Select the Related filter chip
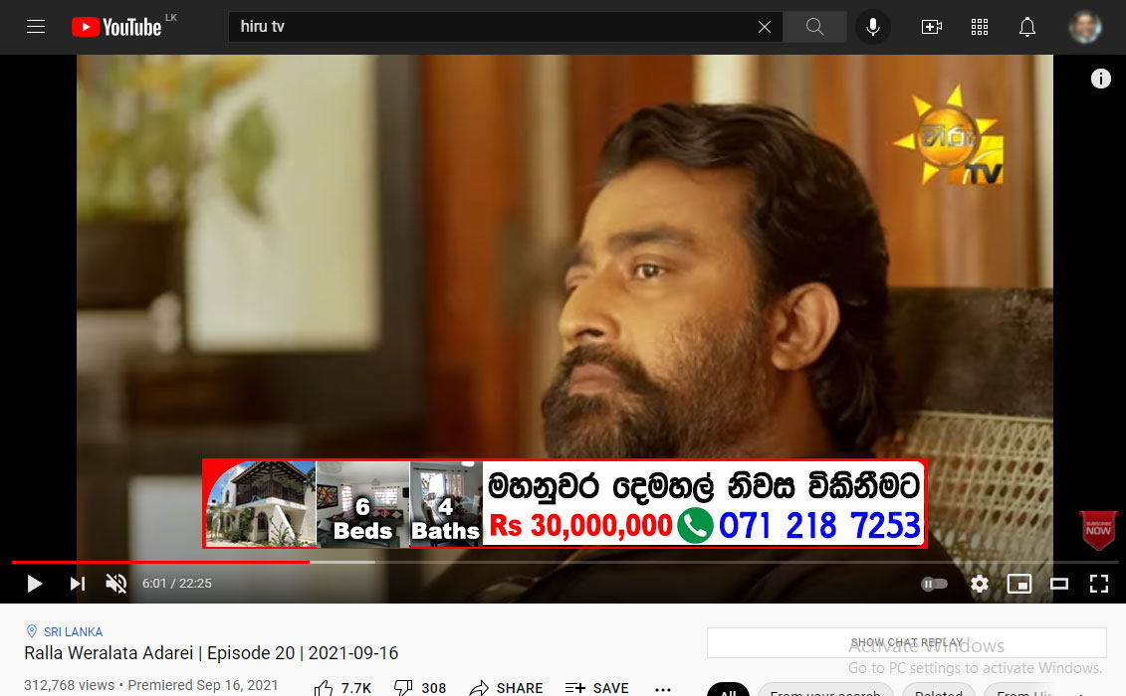 (x=939, y=690)
